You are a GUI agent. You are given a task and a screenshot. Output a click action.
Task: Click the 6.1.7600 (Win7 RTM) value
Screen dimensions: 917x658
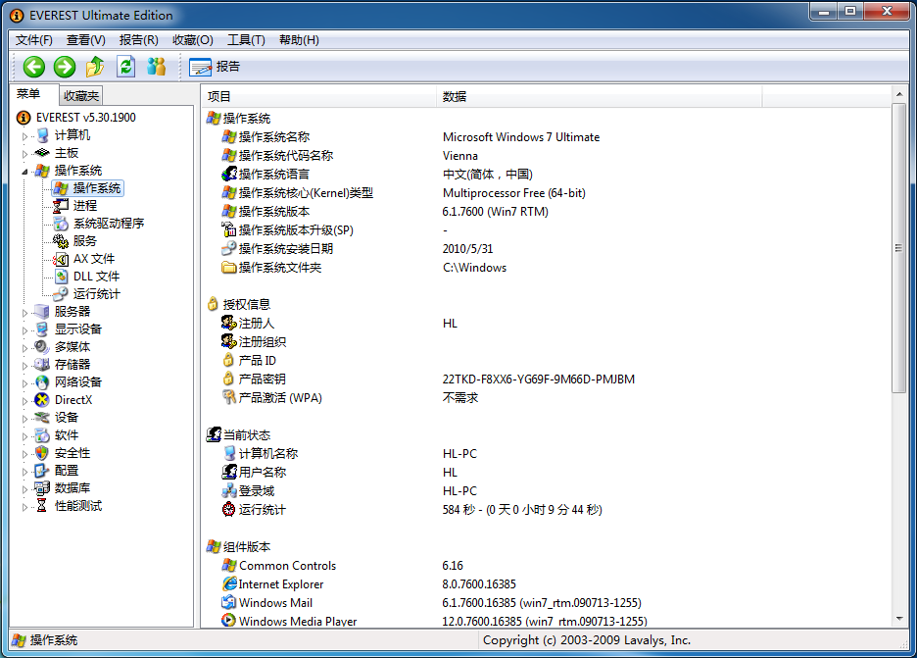tap(496, 212)
